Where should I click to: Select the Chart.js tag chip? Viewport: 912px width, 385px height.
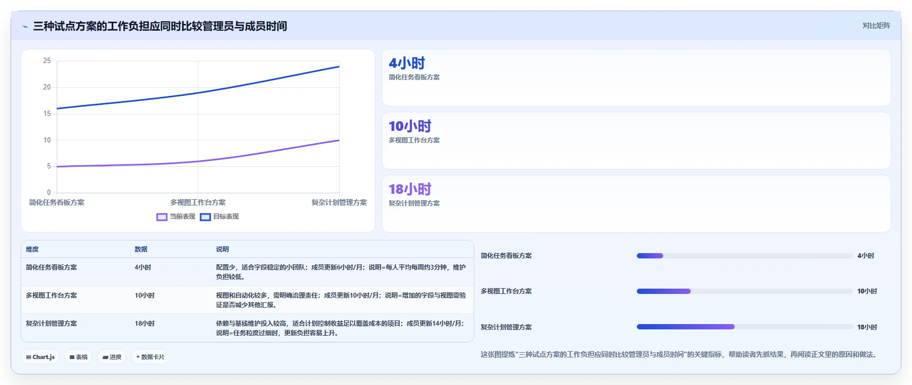40,357
